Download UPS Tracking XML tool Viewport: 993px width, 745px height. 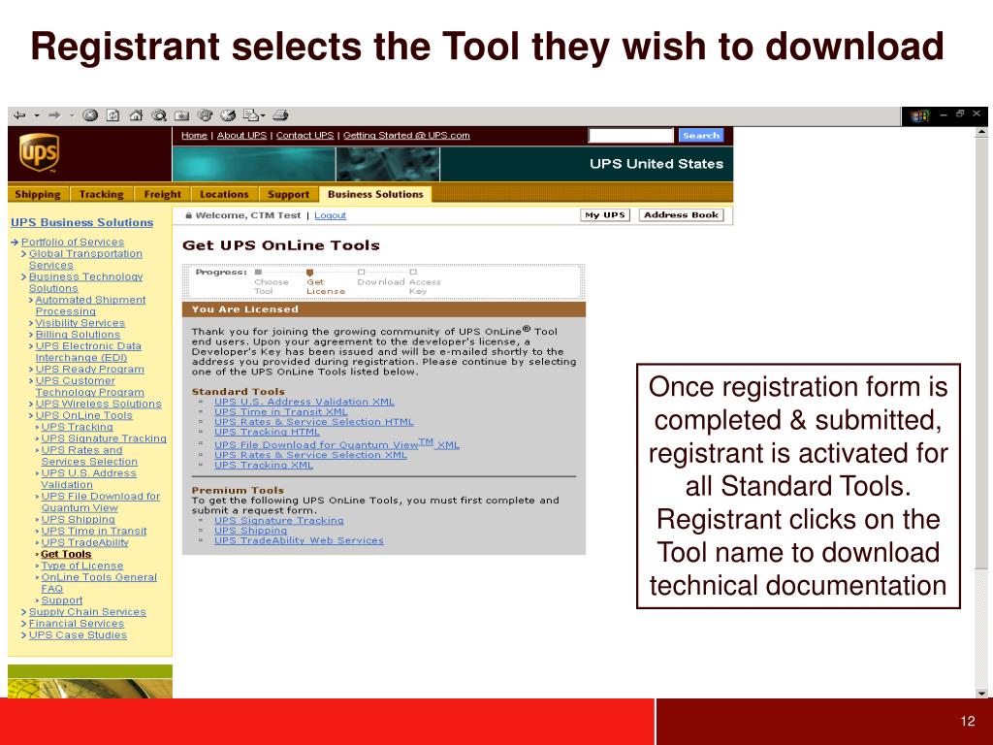point(264,465)
